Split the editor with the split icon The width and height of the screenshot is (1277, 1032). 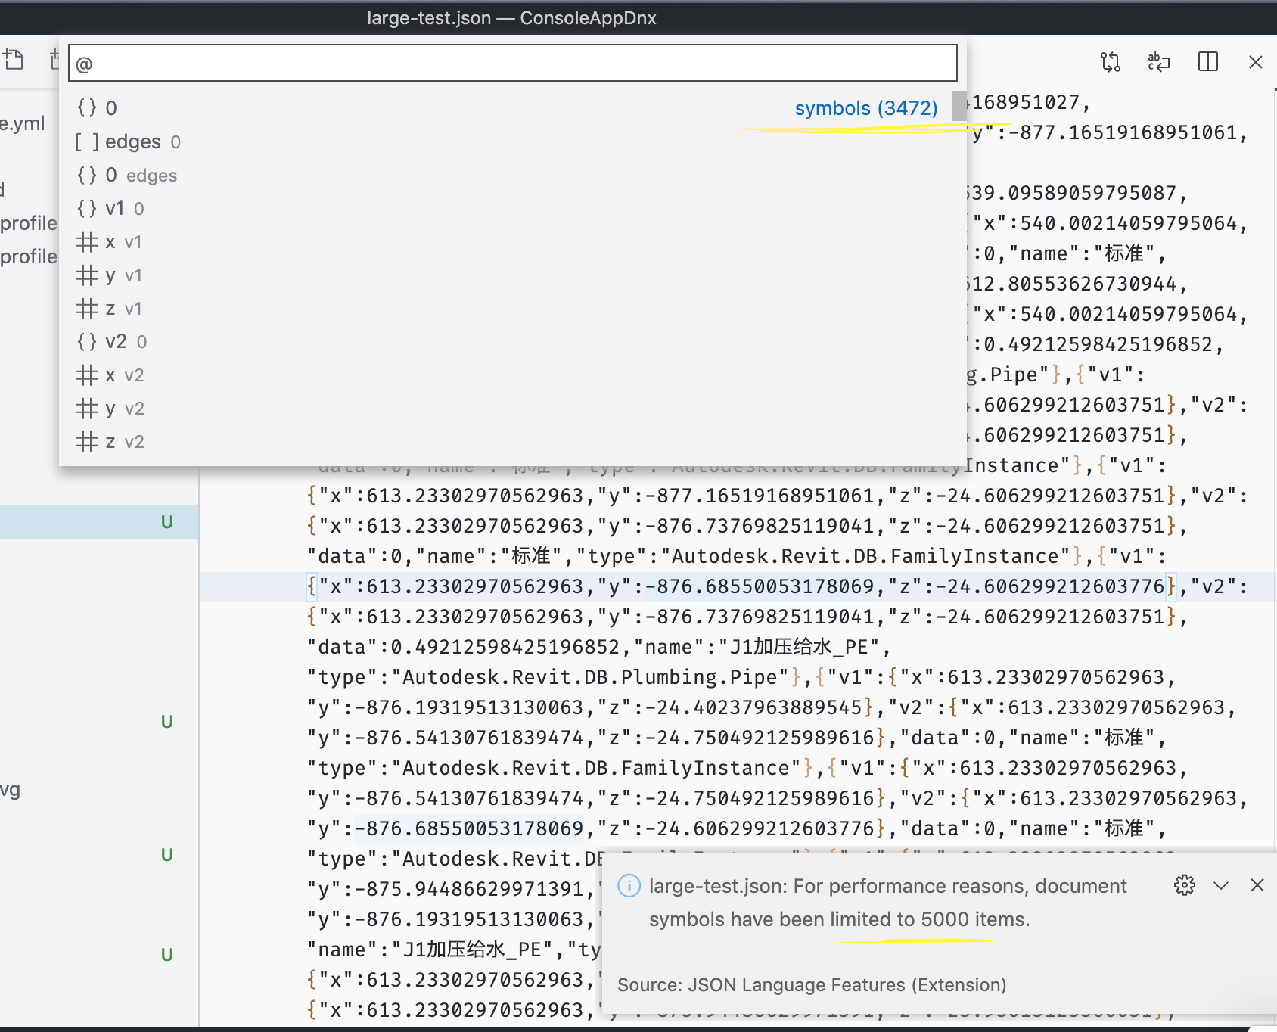click(1208, 62)
